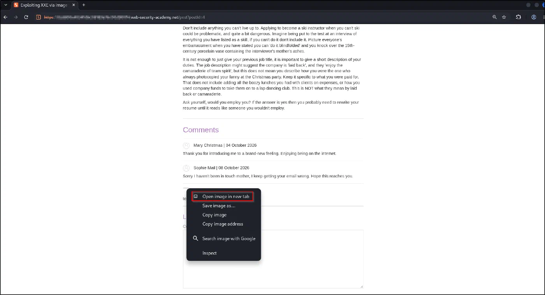The height and width of the screenshot is (295, 545).
Task: Click Mary Christmas's avatar icon
Action: pos(186,146)
